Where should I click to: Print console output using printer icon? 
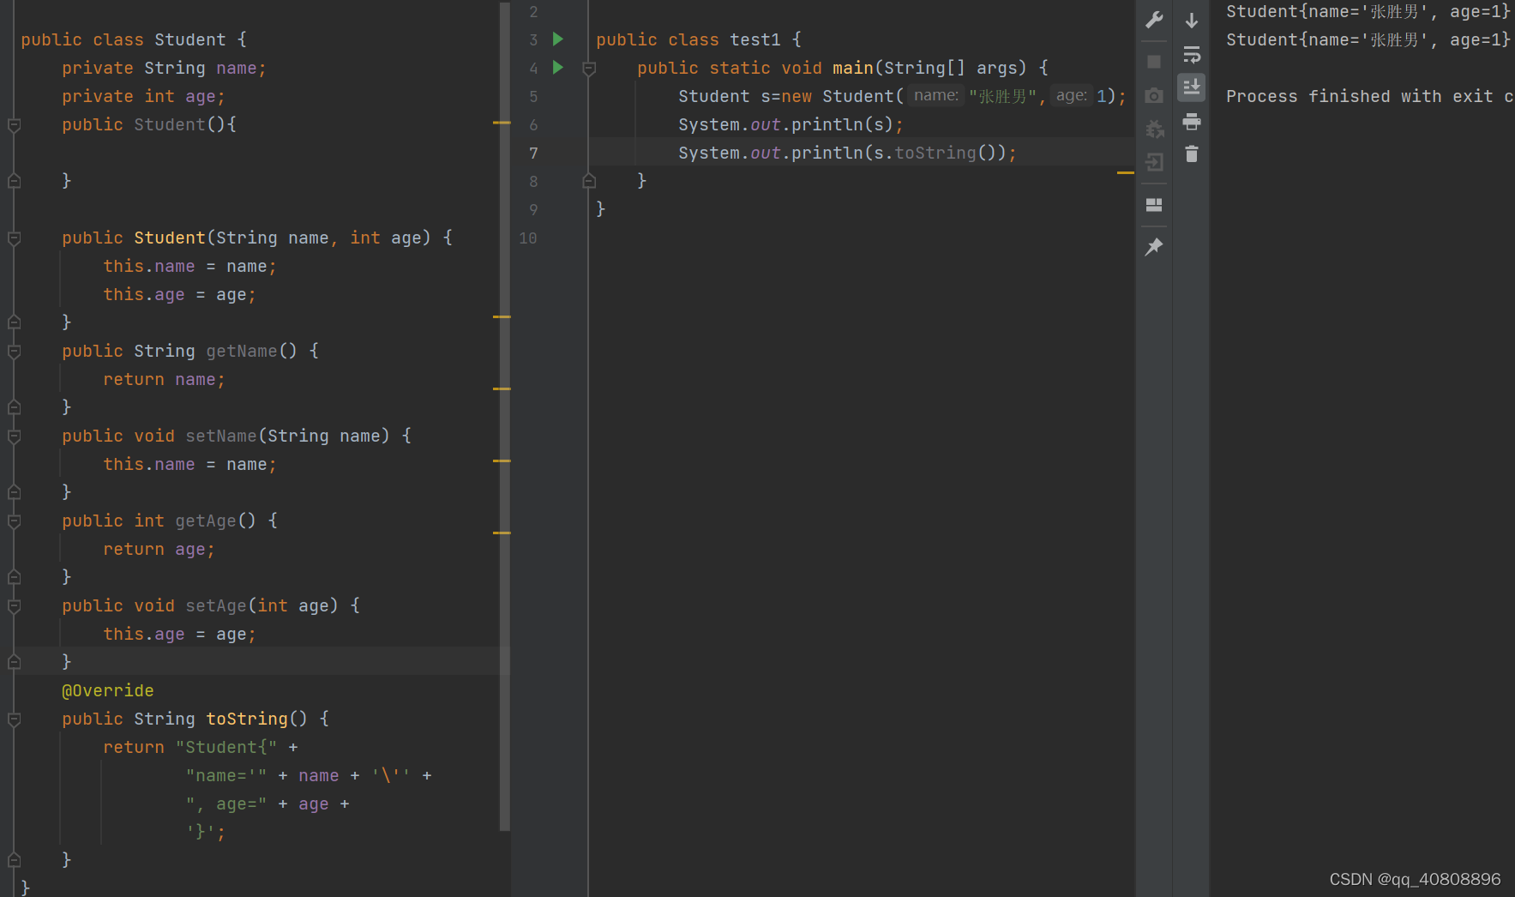[1191, 121]
